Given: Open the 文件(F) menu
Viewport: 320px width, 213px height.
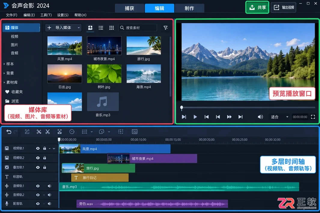Looking at the screenshot, I should 12,15.
